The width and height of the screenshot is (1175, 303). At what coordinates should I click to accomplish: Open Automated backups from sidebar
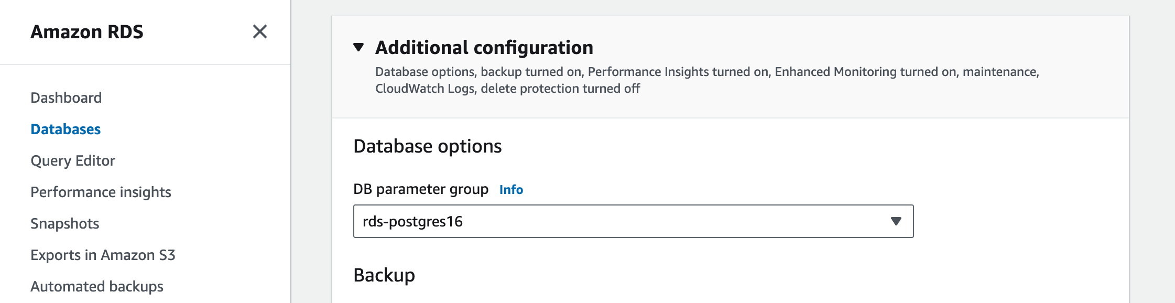(x=97, y=286)
